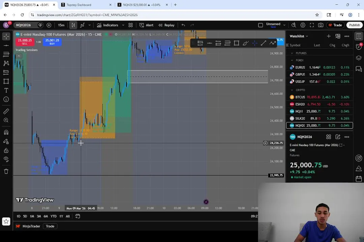The width and height of the screenshot is (364, 242).
Task: Collapse the indicator legend arrow
Action: [19, 56]
